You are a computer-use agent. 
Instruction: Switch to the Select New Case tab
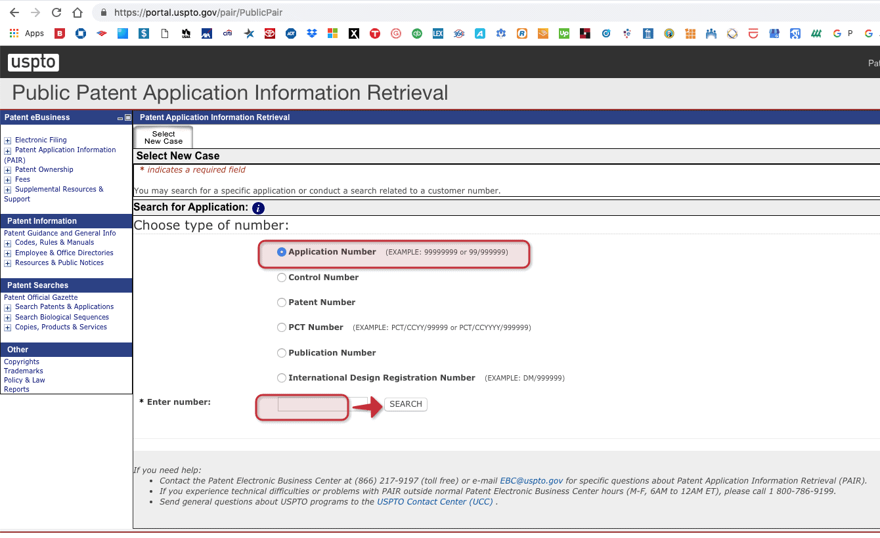point(164,137)
